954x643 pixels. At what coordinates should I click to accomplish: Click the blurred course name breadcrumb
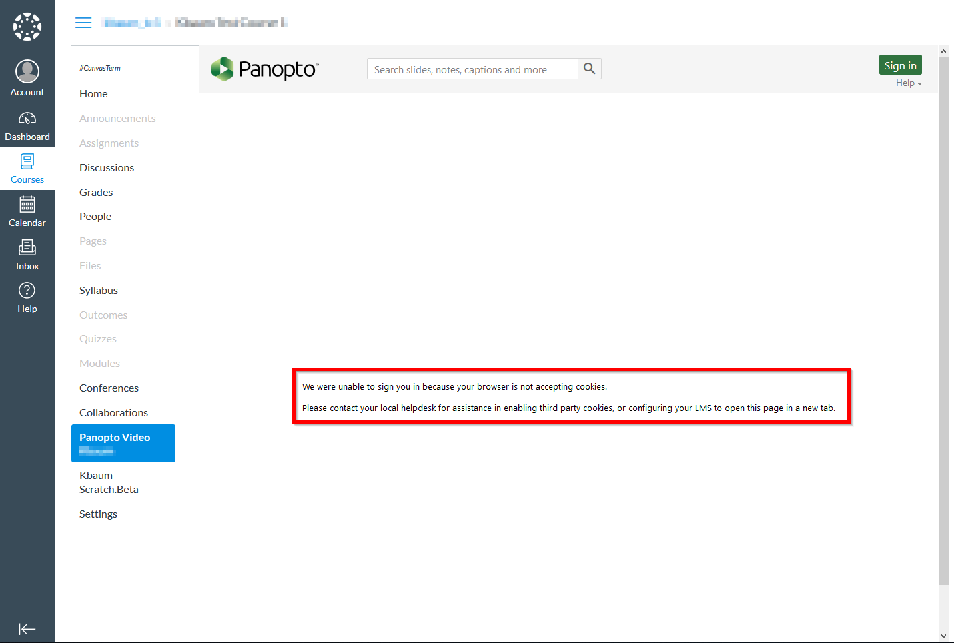pos(231,22)
